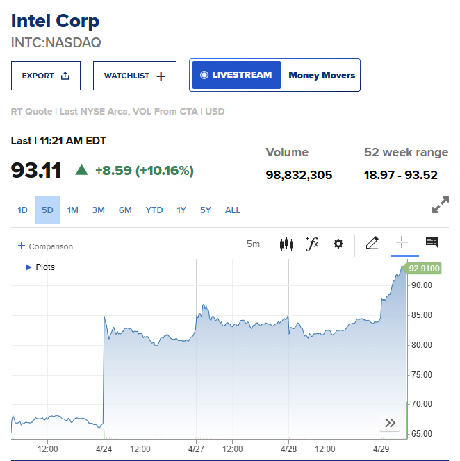Click Export button
Image resolution: width=460 pixels, height=461 pixels.
pyautogui.click(x=46, y=76)
